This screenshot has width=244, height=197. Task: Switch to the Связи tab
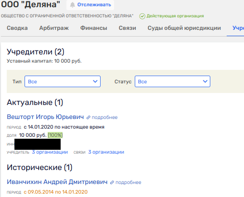pos(128,28)
